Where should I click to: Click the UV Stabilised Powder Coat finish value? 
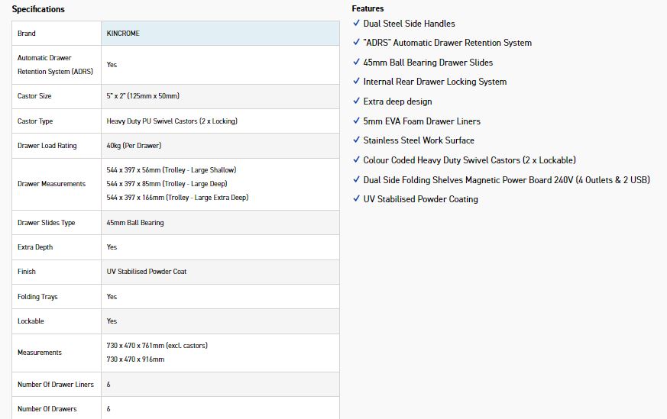point(147,272)
